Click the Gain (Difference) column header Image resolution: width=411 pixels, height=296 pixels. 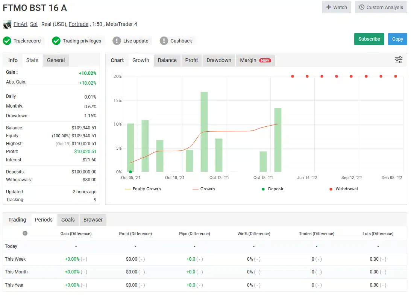tap(76, 234)
